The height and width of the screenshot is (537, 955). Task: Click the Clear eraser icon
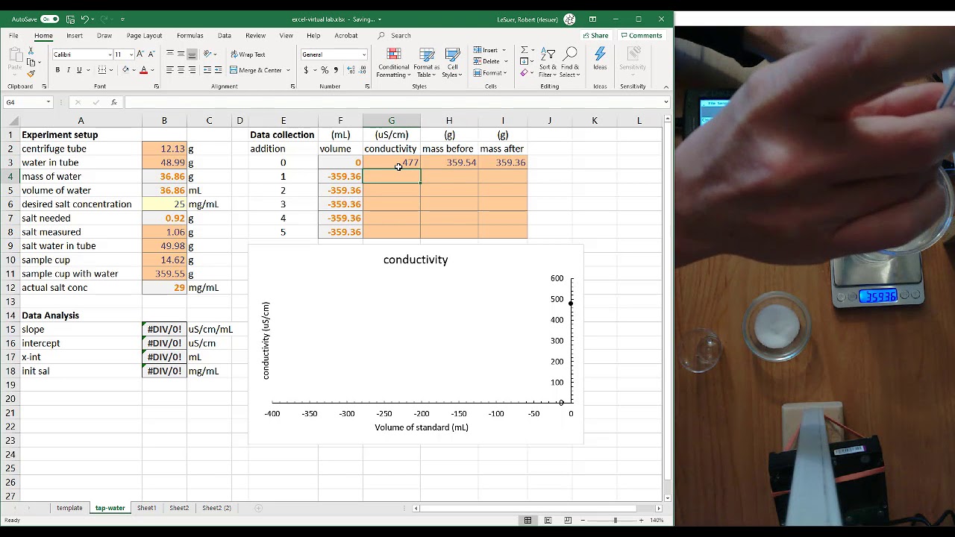(x=523, y=73)
